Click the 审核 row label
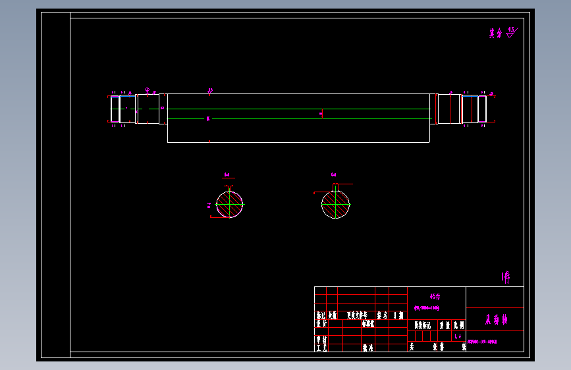 coord(321,340)
